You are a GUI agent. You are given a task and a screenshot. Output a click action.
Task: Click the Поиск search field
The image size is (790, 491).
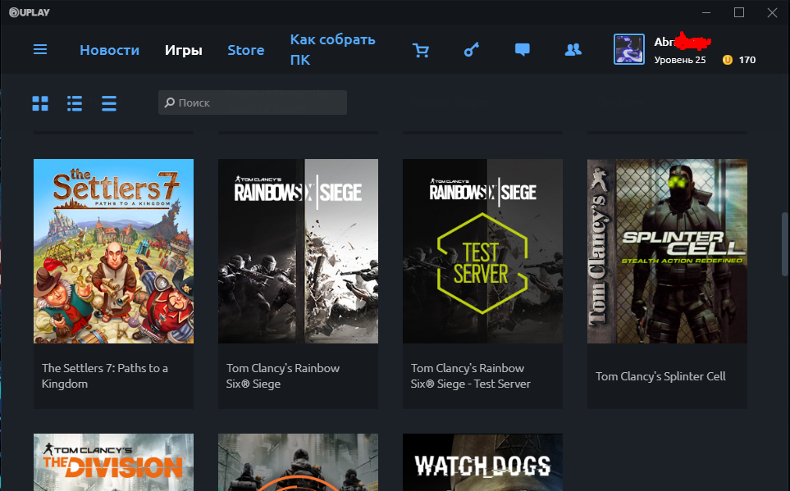pos(253,102)
